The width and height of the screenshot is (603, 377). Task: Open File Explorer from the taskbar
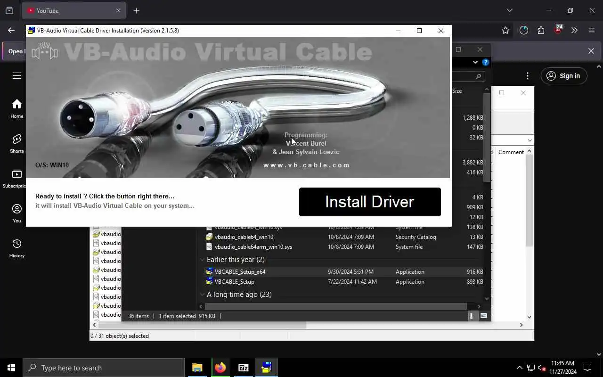click(x=197, y=368)
